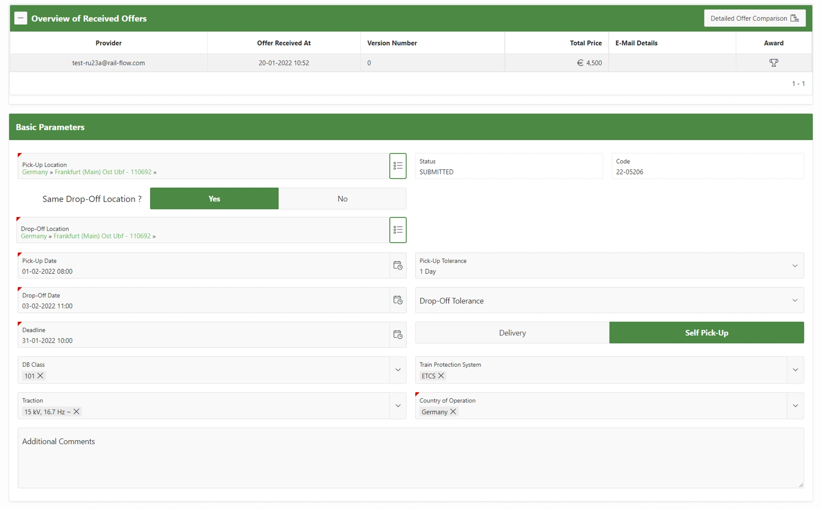Click the Award trophy icon for the offer
The image size is (821, 509).
[x=773, y=63]
